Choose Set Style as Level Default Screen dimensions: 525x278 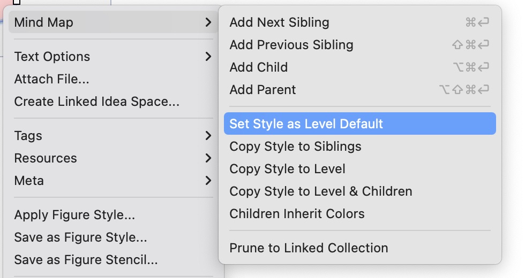306,124
